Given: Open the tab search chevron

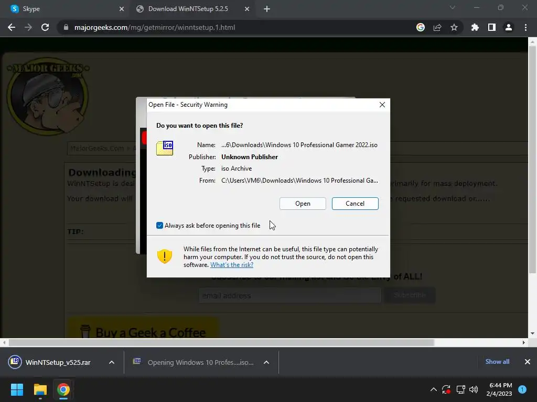Looking at the screenshot, I should pos(453,7).
